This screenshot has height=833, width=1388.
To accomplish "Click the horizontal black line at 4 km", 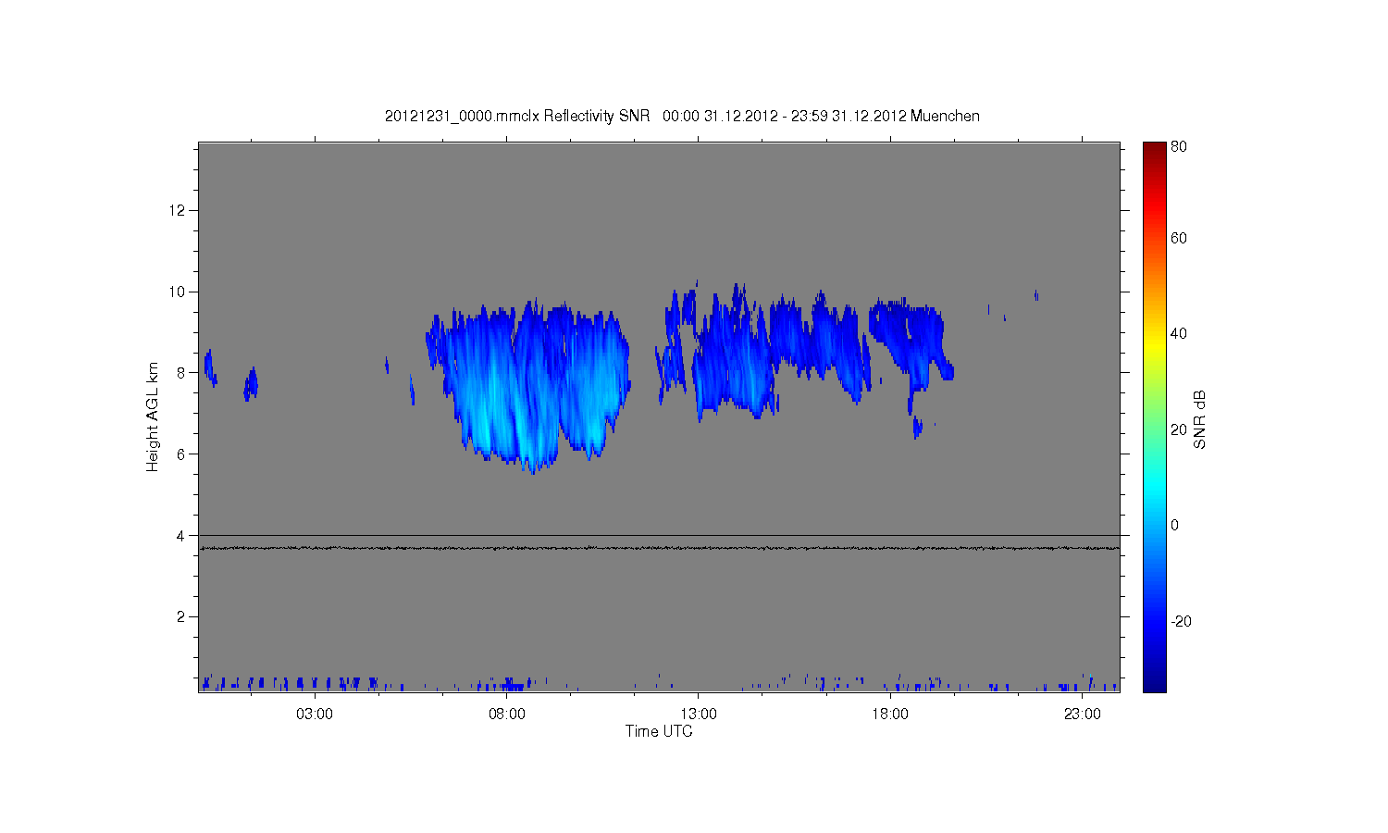I will [659, 535].
